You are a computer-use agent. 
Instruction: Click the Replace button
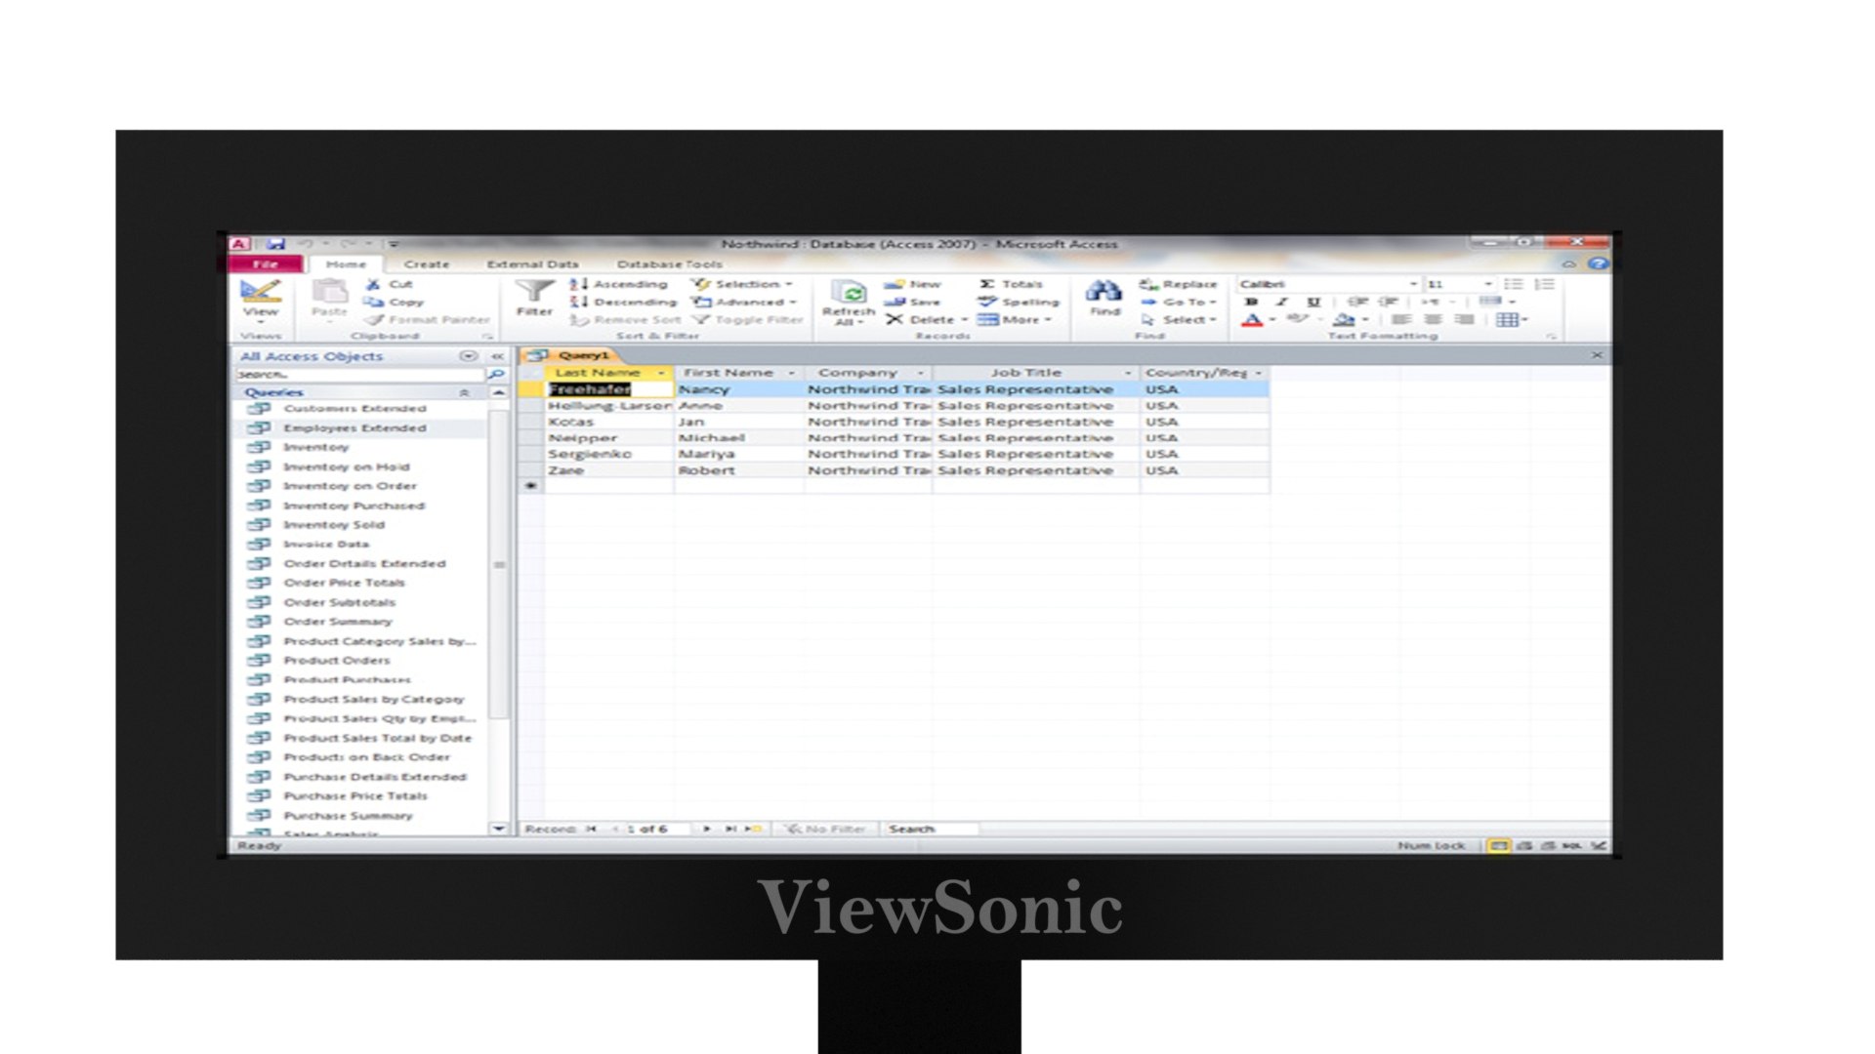(x=1179, y=284)
